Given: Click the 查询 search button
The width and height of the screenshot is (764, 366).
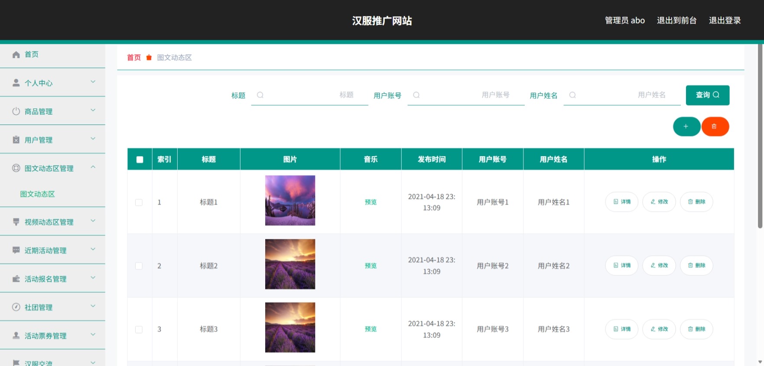Looking at the screenshot, I should click(x=708, y=95).
